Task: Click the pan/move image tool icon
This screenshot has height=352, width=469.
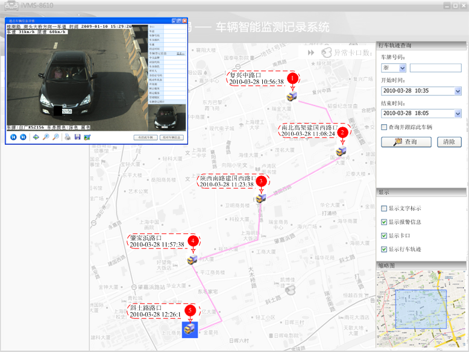Action: tap(36, 137)
